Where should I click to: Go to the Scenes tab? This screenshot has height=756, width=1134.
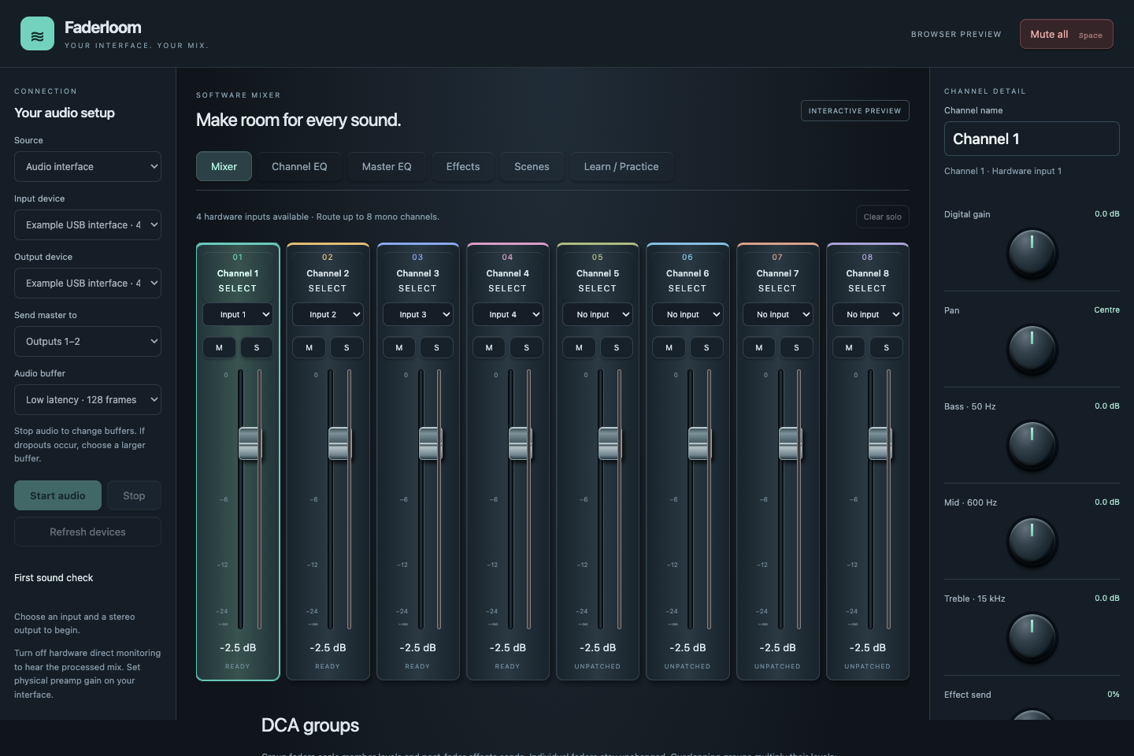coord(532,166)
